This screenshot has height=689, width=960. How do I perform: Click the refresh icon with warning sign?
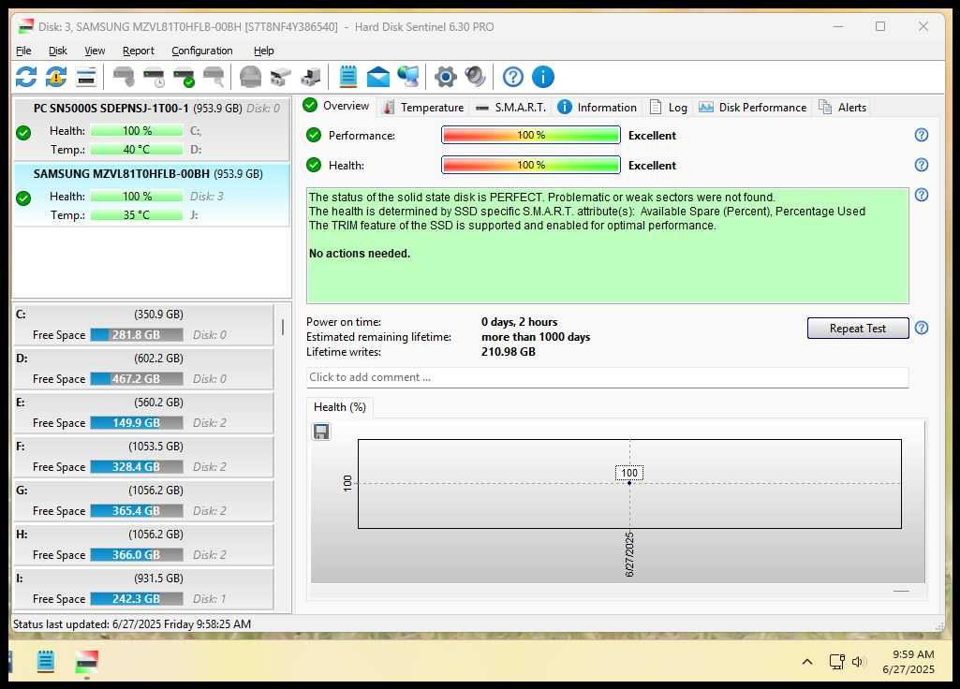coord(55,77)
